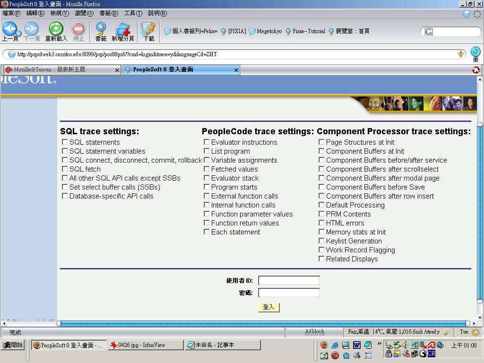Click the Reload (重新載入) toolbar icon
This screenshot has height=363, width=484.
point(56,31)
